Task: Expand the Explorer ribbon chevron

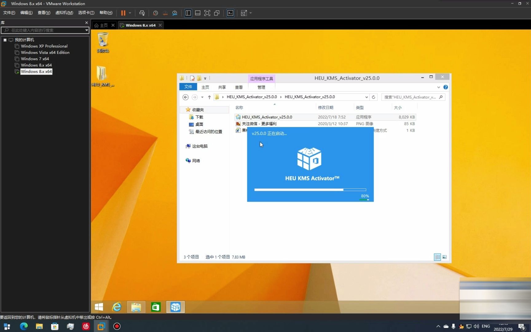Action: 439,87
